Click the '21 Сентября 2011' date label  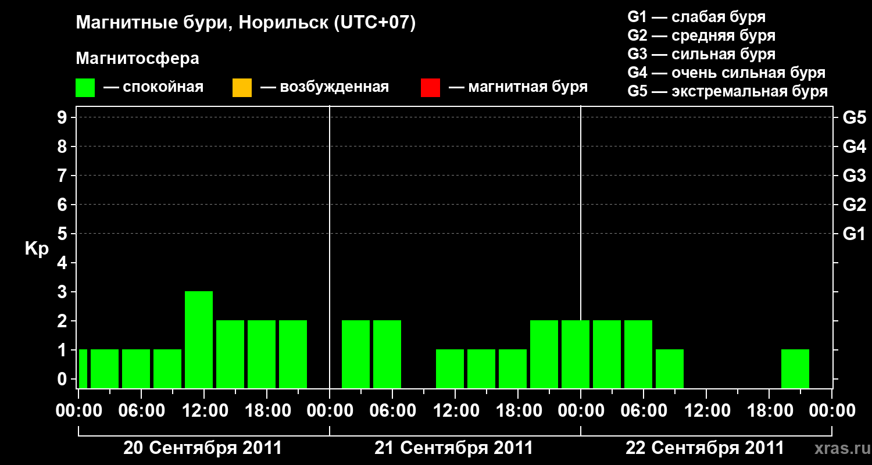[x=454, y=448]
